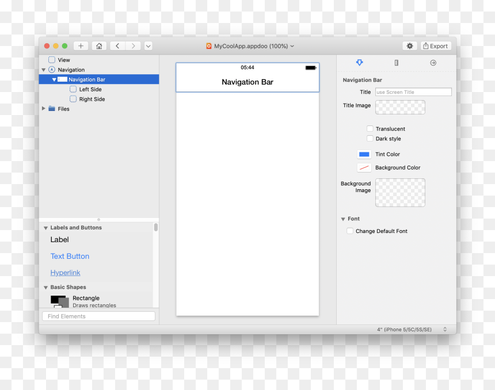The height and width of the screenshot is (390, 495).
Task: Collapse the Navigation tree node
Action: click(44, 70)
